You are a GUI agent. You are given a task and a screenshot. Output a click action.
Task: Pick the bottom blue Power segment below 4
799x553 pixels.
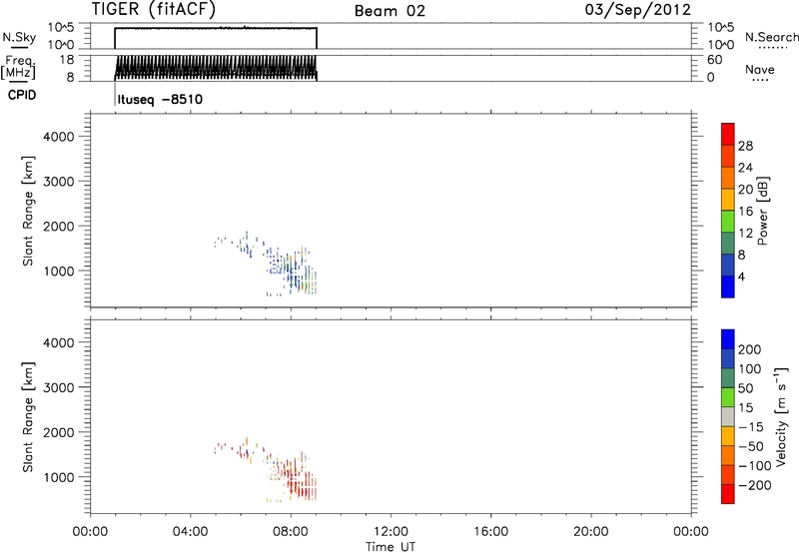click(728, 286)
